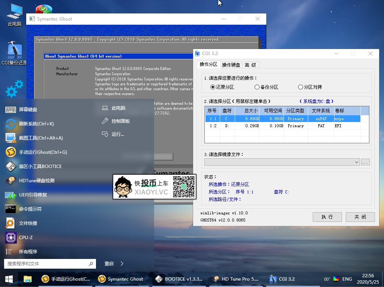Choose the 分区对拷 partition copy option

pyautogui.click(x=300, y=87)
